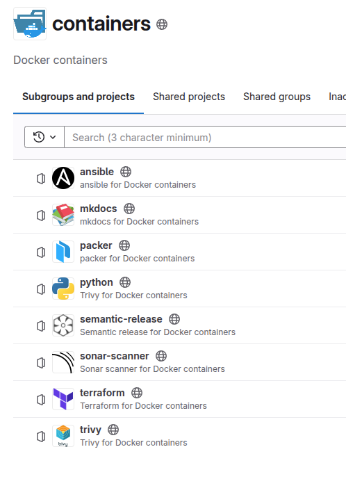346x479 pixels.
Task: Open the sonar-scanner project avatar
Action: tap(63, 362)
